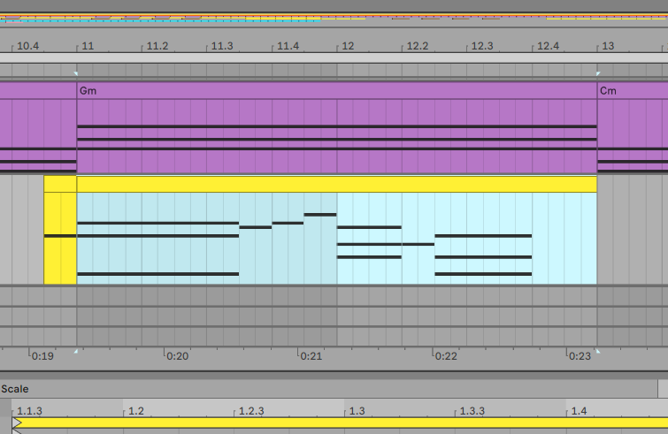This screenshot has width=668, height=434.
Task: Click the time ruler marker near 0:23
Action: pyautogui.click(x=598, y=352)
